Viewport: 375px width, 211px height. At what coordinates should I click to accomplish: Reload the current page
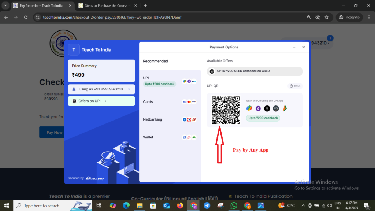(x=26, y=17)
